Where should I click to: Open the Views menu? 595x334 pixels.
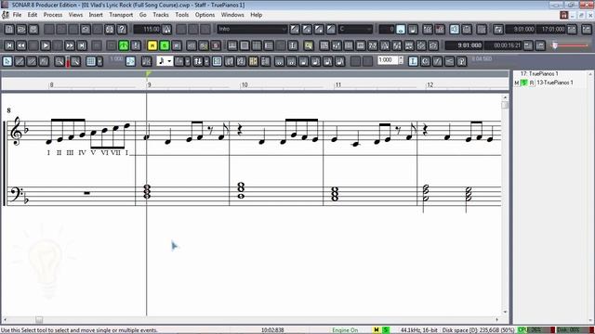75,15
